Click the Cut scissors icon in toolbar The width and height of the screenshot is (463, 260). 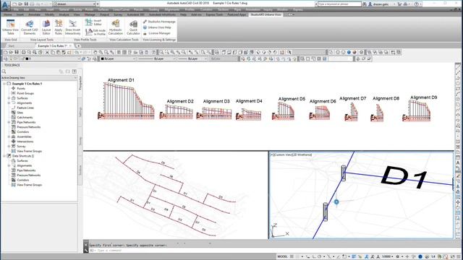coord(47,53)
